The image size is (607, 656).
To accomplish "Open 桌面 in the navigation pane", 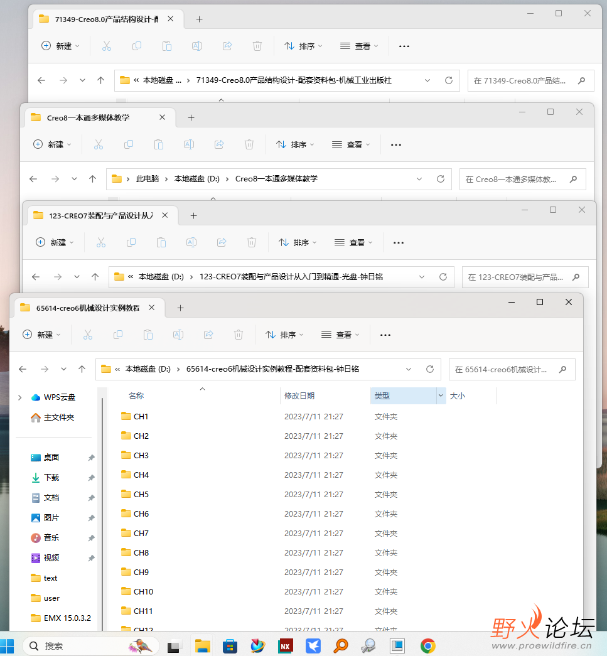I will click(x=51, y=457).
